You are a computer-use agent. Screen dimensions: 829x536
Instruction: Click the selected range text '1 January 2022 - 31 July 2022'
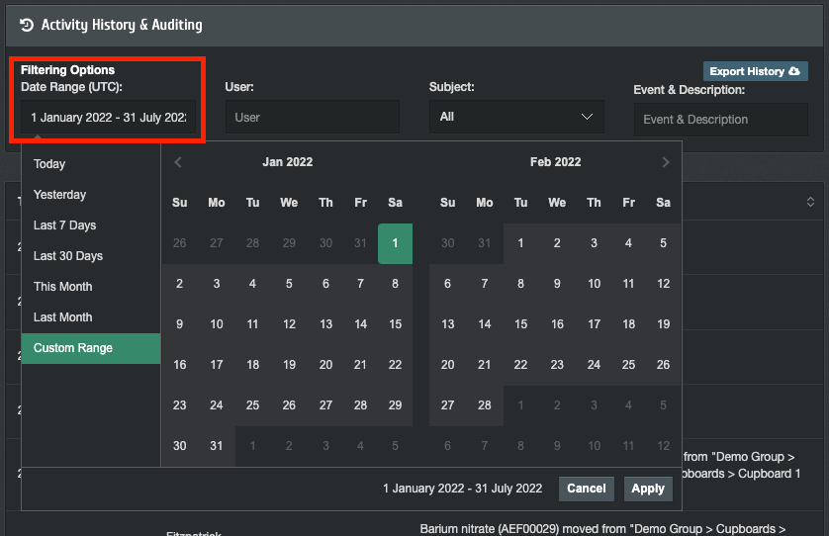[463, 489]
